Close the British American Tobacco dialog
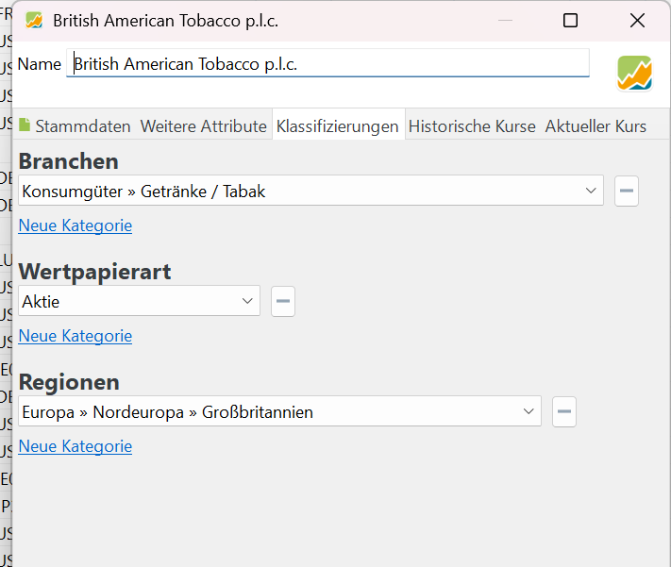671x567 pixels. click(637, 21)
